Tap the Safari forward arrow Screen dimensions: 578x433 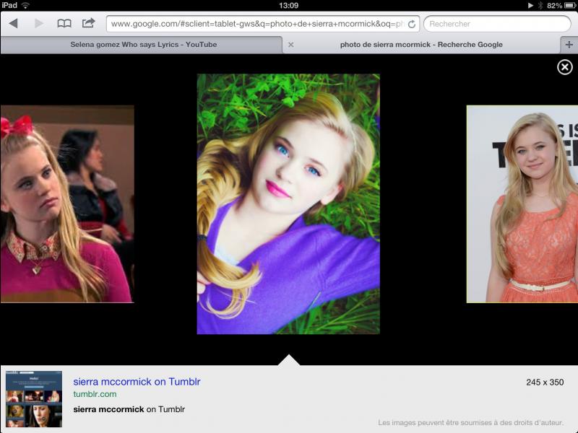coord(38,24)
